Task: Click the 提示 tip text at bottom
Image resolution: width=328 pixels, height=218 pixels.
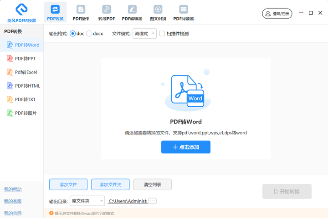Action: (85, 213)
